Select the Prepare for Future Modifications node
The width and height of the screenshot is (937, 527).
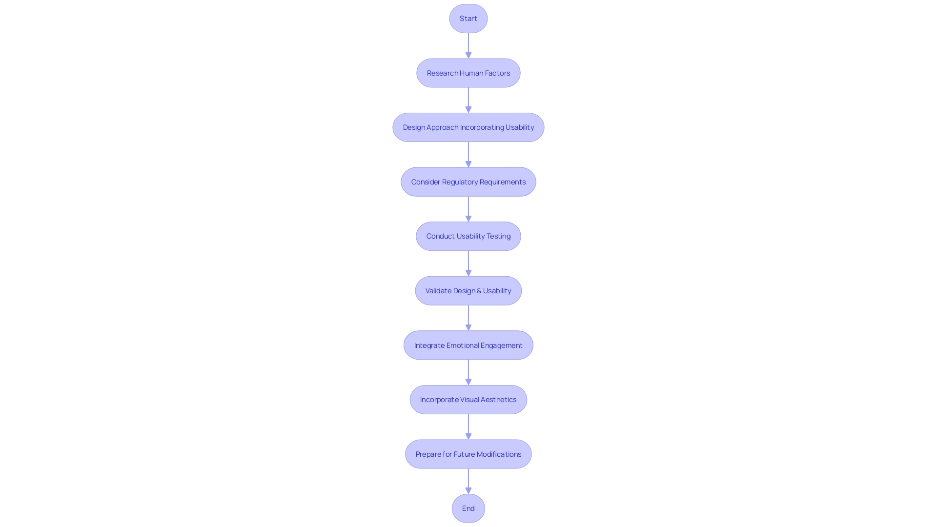coord(468,453)
